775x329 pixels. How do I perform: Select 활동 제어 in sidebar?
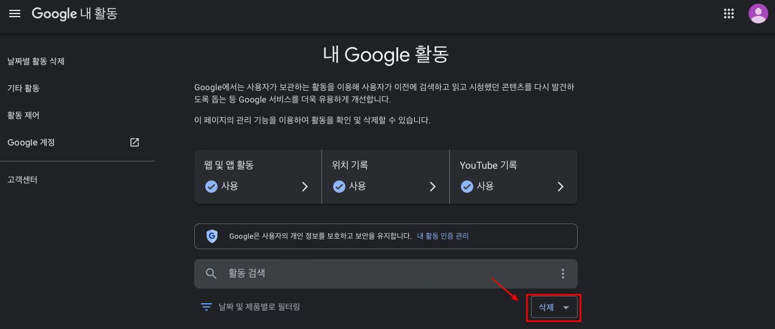pyautogui.click(x=23, y=115)
